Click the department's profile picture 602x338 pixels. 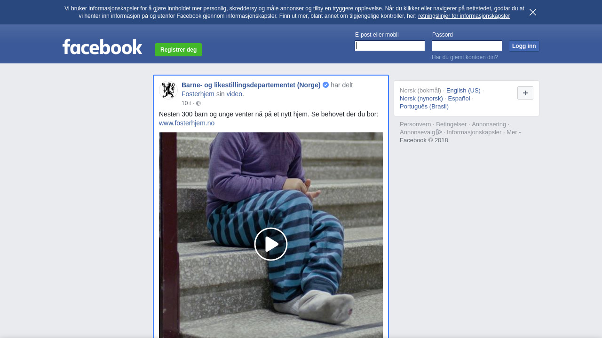(x=168, y=90)
